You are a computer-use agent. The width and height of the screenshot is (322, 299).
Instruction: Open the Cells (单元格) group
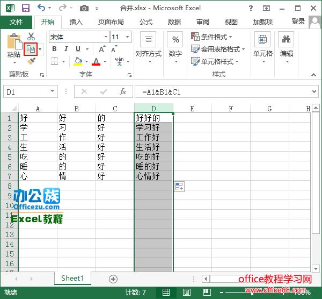coord(262,48)
